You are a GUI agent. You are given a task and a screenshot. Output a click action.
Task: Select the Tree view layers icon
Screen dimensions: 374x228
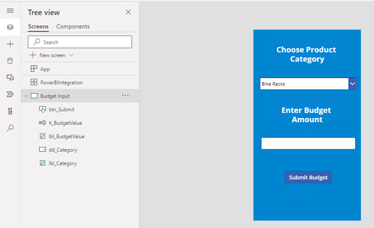(10, 27)
